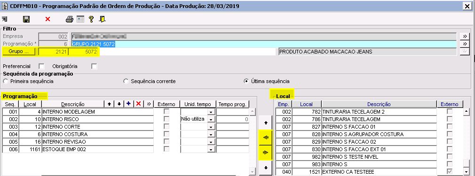Click right arrow to remove local from programming
This screenshot has width=475, height=176.
tap(266, 153)
